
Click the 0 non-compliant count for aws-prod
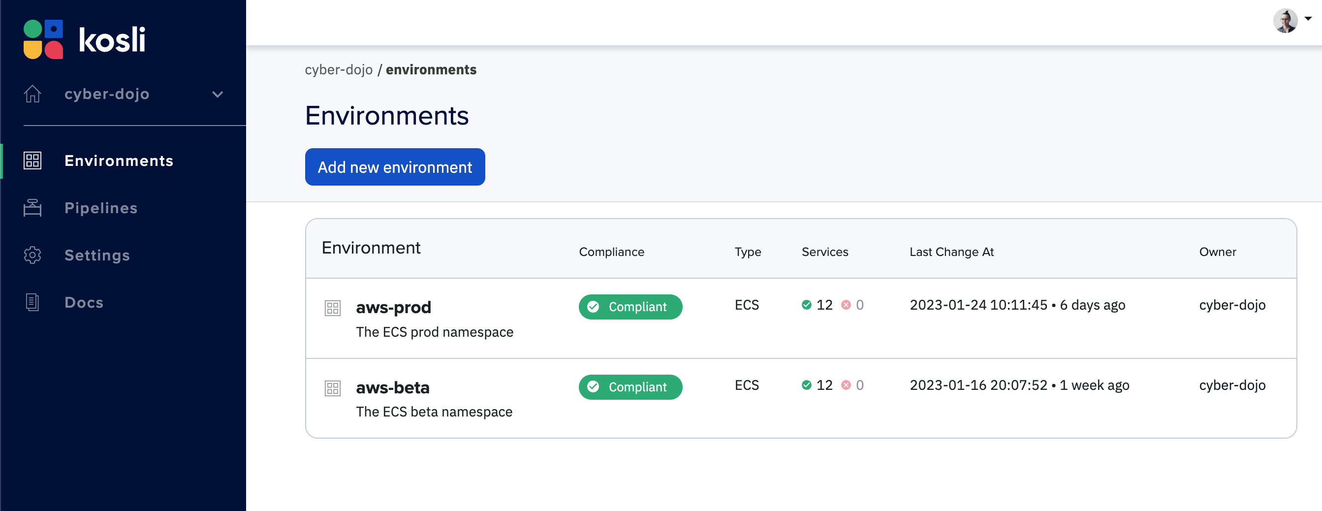[860, 305]
